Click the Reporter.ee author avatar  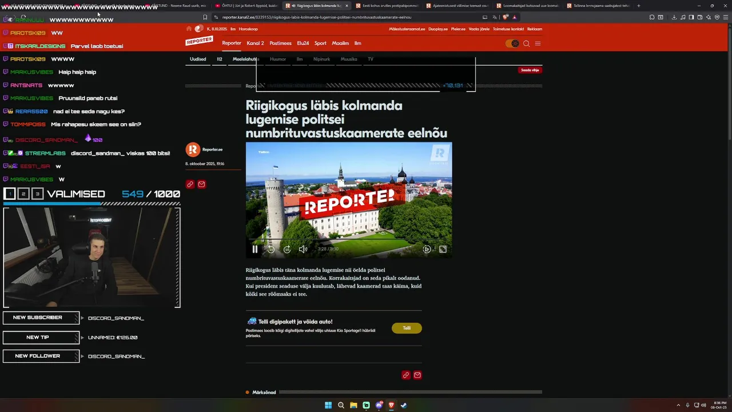point(193,149)
